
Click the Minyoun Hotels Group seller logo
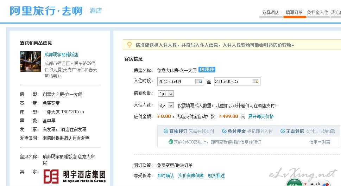click(75, 176)
